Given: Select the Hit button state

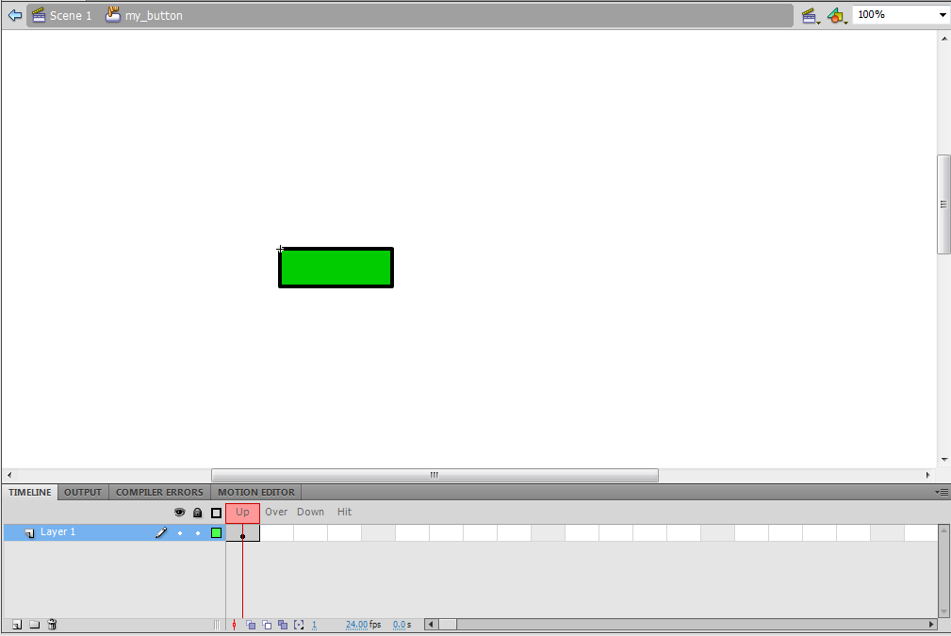Looking at the screenshot, I should [x=345, y=513].
